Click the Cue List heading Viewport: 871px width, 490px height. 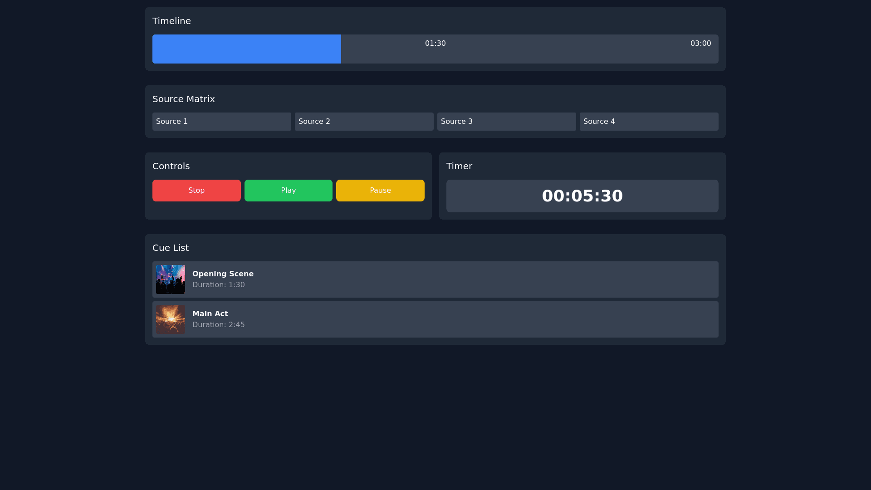[x=171, y=248]
